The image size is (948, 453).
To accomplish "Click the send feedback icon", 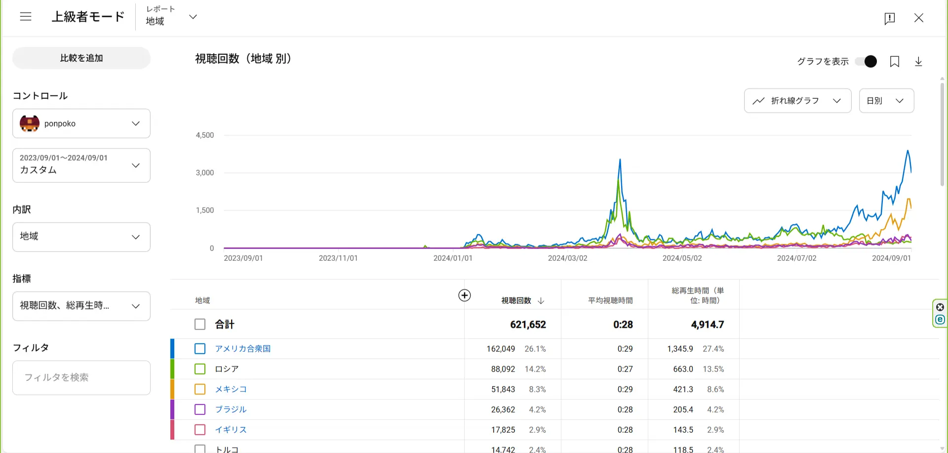I will (889, 18).
